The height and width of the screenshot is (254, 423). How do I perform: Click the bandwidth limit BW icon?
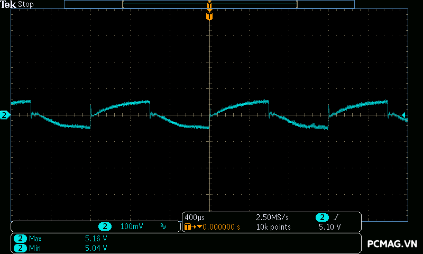click(x=163, y=226)
